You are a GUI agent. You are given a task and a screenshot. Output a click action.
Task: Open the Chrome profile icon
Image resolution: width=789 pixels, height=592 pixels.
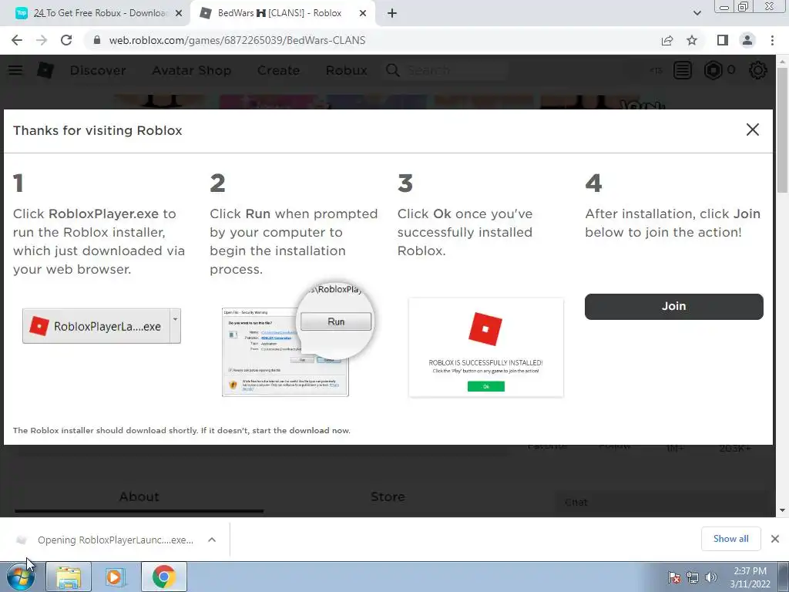tap(747, 40)
